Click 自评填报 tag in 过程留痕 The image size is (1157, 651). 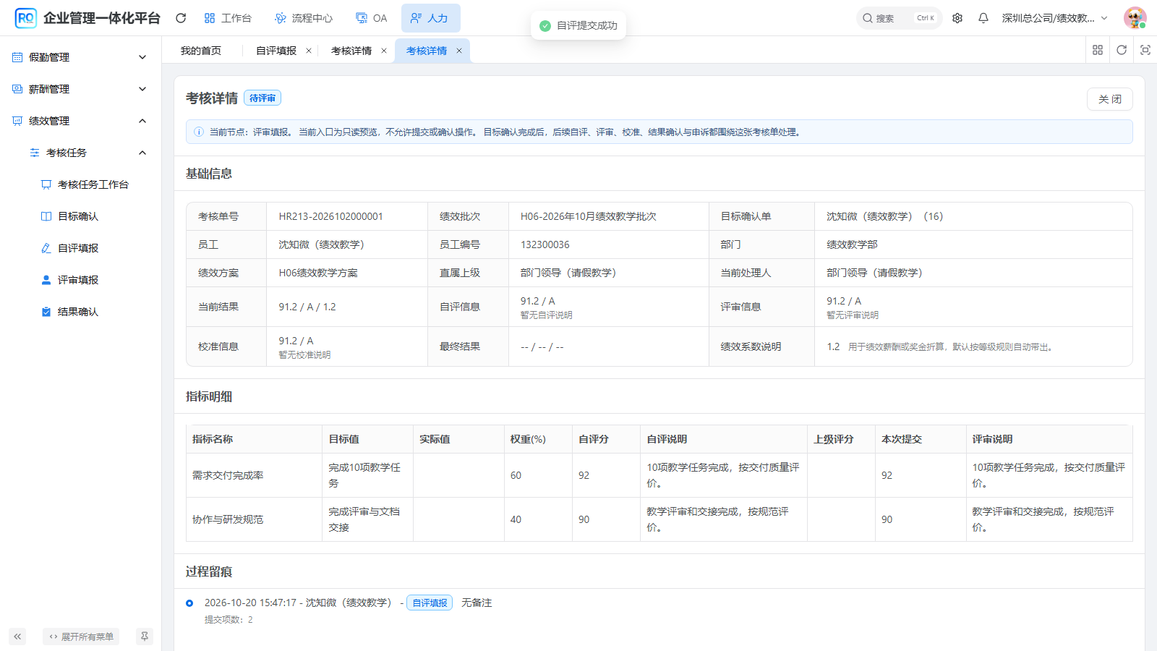coord(430,603)
